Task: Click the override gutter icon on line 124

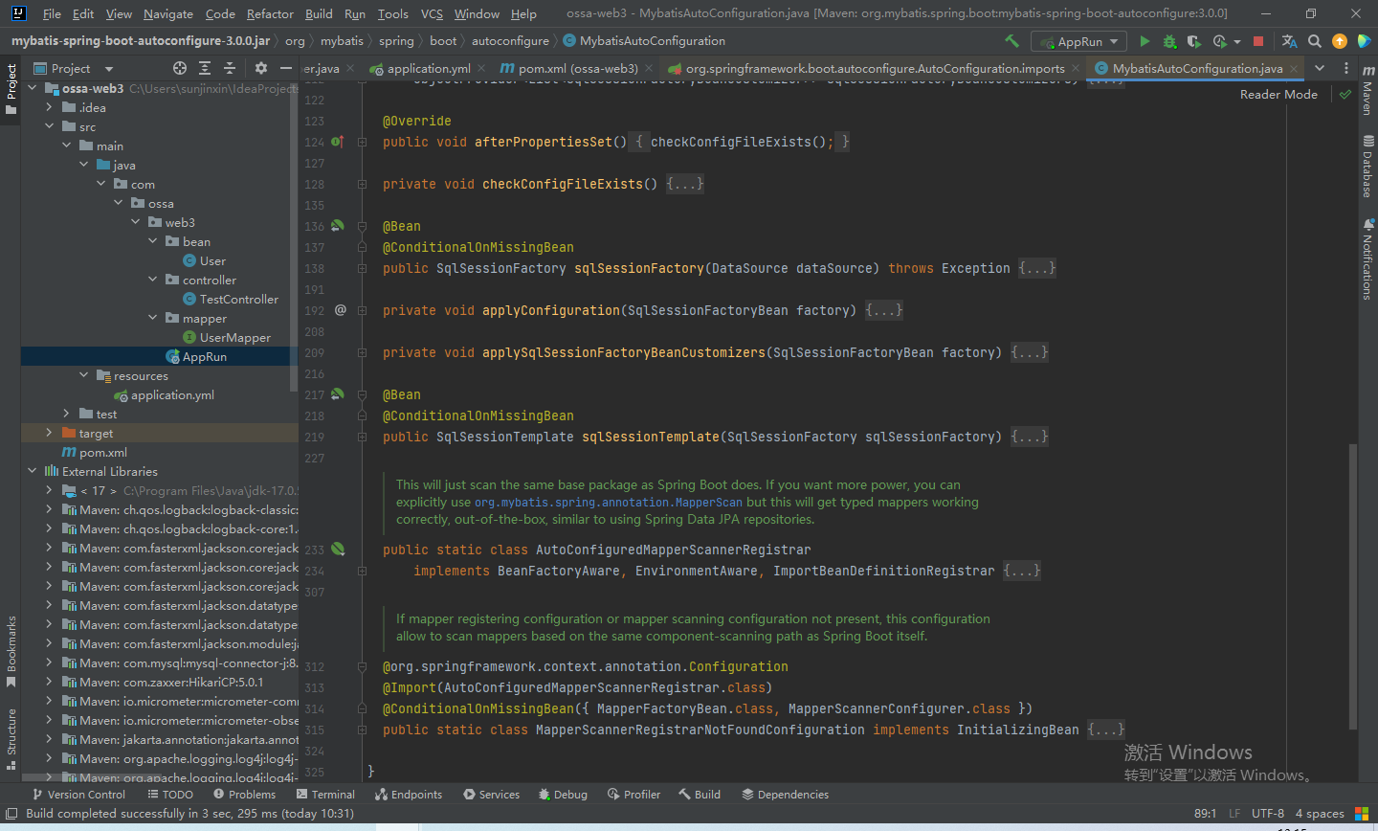Action: click(337, 142)
